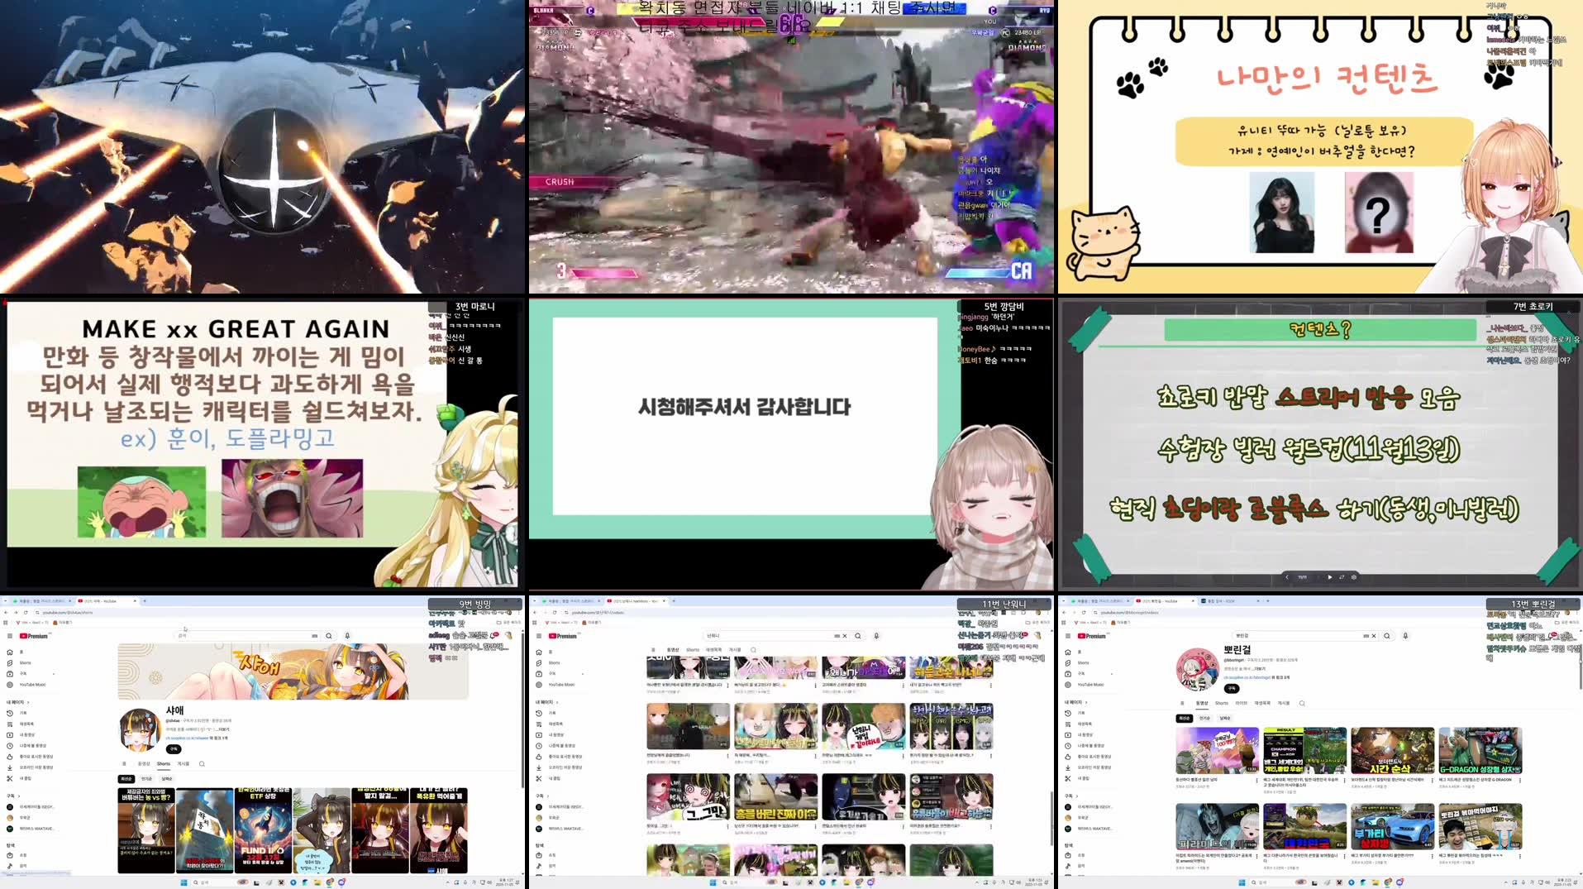Open the G-DRAGON video thumbnail

point(1480,750)
